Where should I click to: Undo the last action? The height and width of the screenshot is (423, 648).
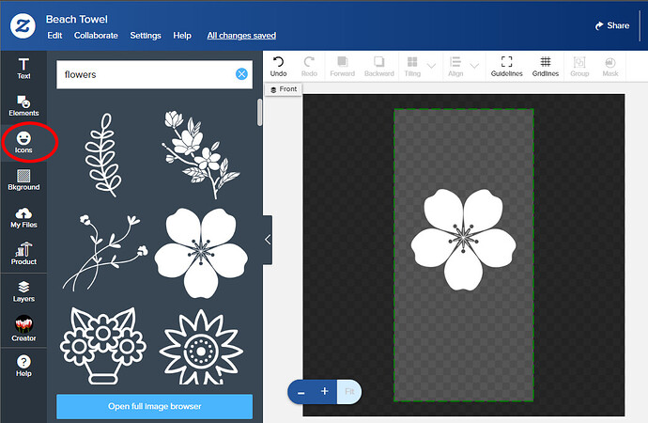[x=278, y=67]
